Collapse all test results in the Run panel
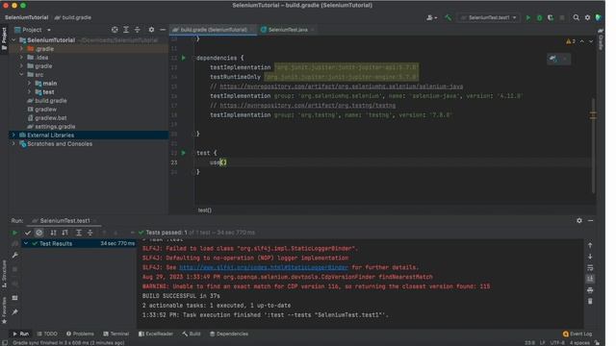This screenshot has width=616, height=346. point(90,233)
